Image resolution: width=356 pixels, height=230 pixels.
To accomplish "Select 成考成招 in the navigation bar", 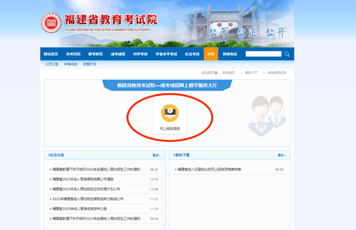I will tap(118, 54).
